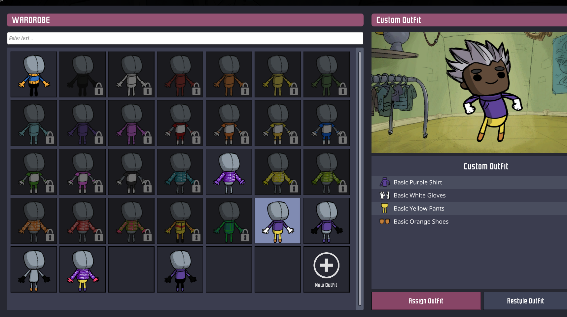Click the white gloves icon in outfit list
Screen dimensions: 567x317
coord(384,195)
